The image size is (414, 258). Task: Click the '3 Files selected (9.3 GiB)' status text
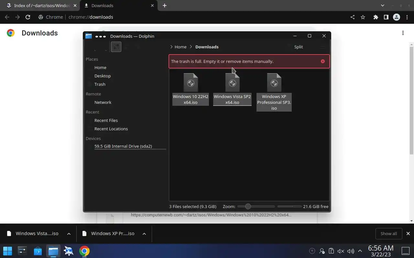pos(193,206)
